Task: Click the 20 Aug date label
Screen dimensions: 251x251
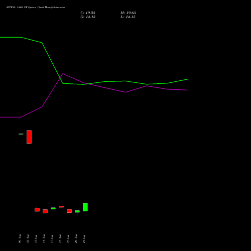Action: 76,238
